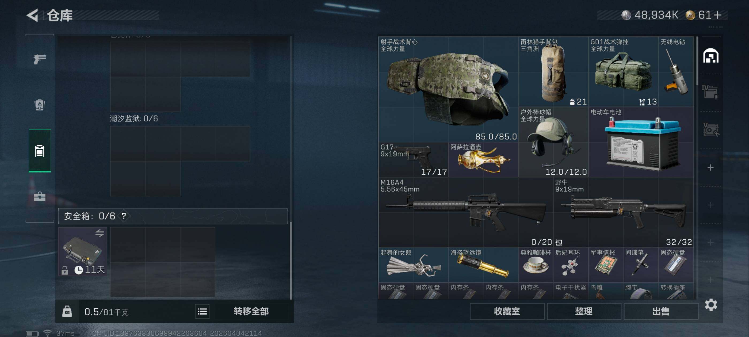The image size is (749, 337).
Task: Click the help question mark beside 安全箱
Action: coord(124,216)
